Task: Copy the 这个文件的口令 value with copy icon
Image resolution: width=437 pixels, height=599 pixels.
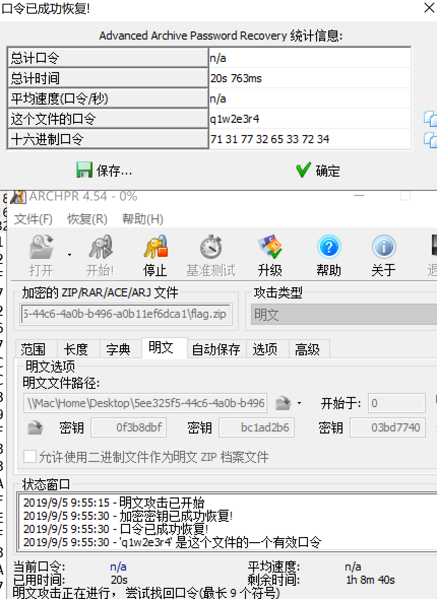Action: click(430, 119)
